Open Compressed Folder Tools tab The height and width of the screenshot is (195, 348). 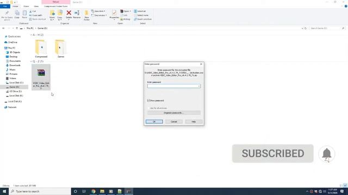(55, 6)
